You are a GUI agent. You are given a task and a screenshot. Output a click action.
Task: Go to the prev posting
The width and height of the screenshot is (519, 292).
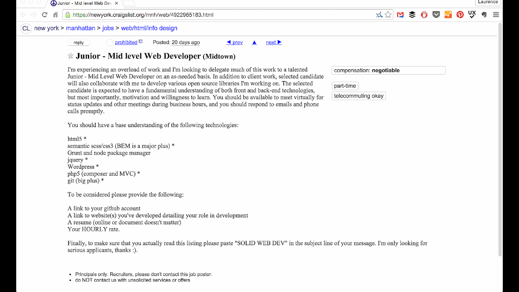pyautogui.click(x=234, y=42)
